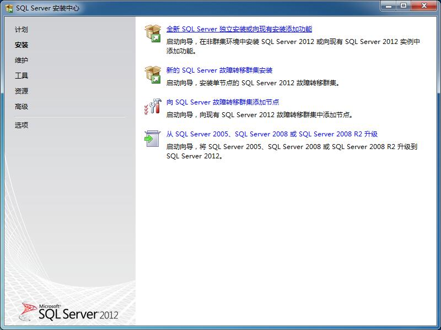Go to 资源 page in sidebar
441x330 pixels.
pyautogui.click(x=21, y=91)
